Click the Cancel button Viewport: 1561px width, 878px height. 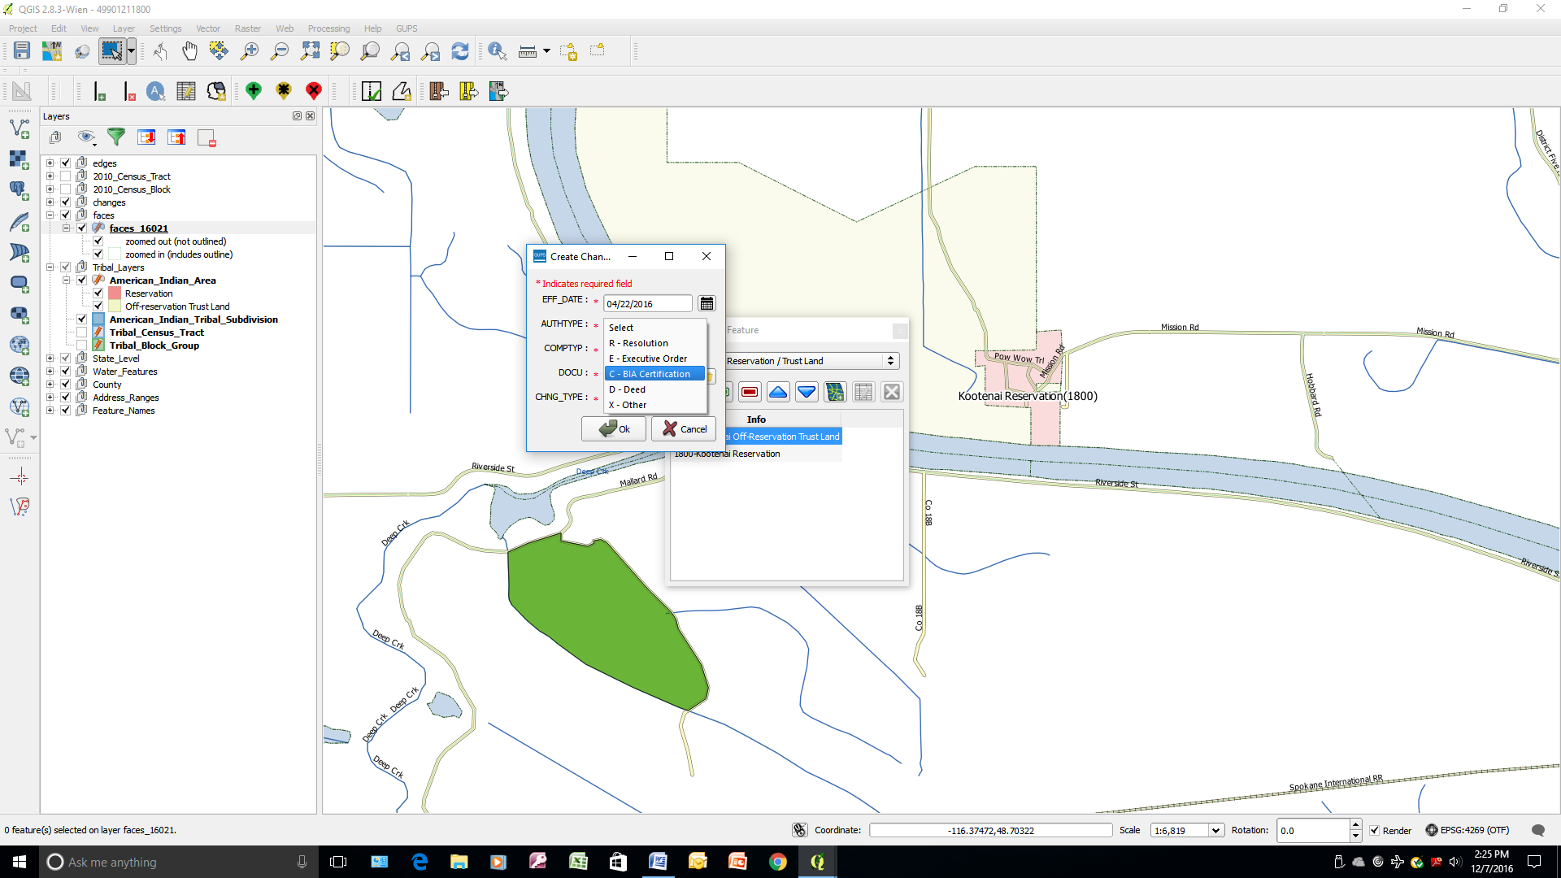coord(684,428)
